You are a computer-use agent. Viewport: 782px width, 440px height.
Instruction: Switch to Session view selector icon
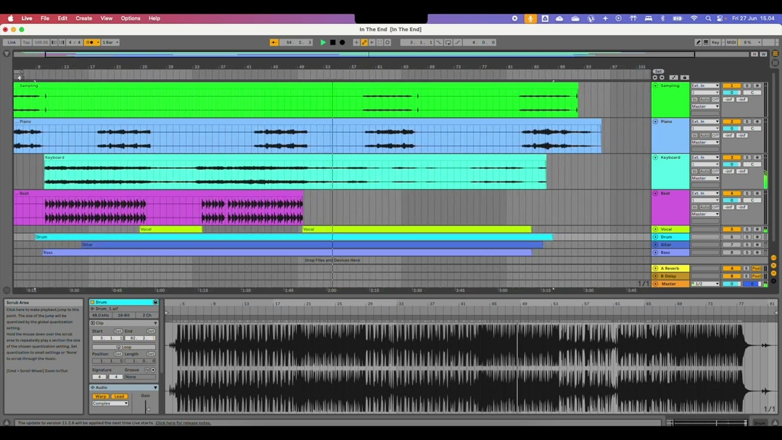pyautogui.click(x=775, y=62)
